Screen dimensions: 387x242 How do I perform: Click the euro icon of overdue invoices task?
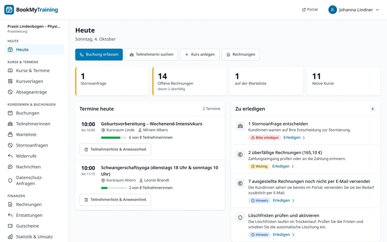click(x=240, y=155)
